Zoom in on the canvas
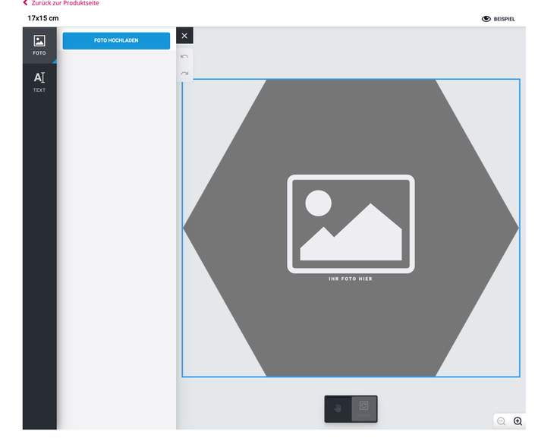 click(518, 421)
